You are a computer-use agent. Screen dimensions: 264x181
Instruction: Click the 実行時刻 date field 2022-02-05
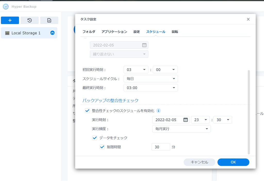coord(171,120)
